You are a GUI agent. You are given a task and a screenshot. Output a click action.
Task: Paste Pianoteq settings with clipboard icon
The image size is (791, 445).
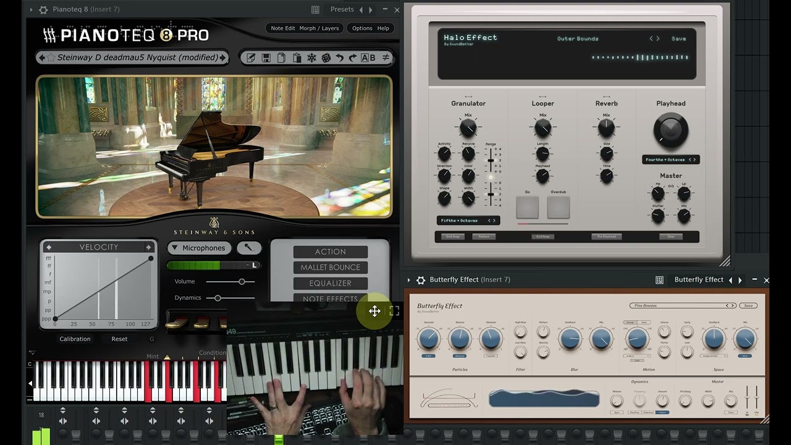click(297, 57)
